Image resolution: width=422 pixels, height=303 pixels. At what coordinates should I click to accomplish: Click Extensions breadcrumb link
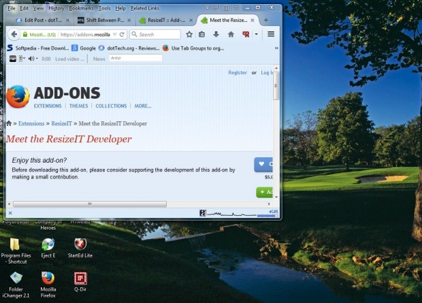pyautogui.click(x=31, y=123)
